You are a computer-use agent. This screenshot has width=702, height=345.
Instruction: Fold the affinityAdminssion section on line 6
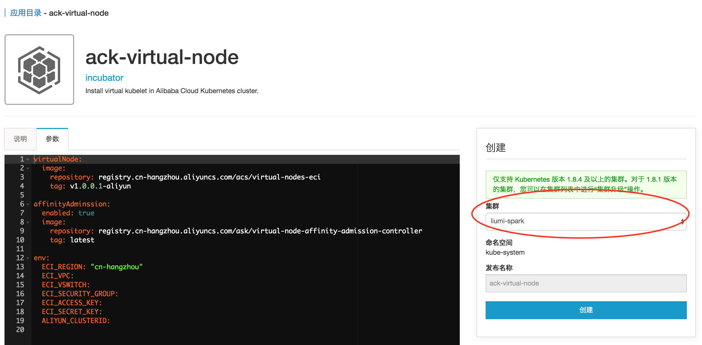(28, 204)
